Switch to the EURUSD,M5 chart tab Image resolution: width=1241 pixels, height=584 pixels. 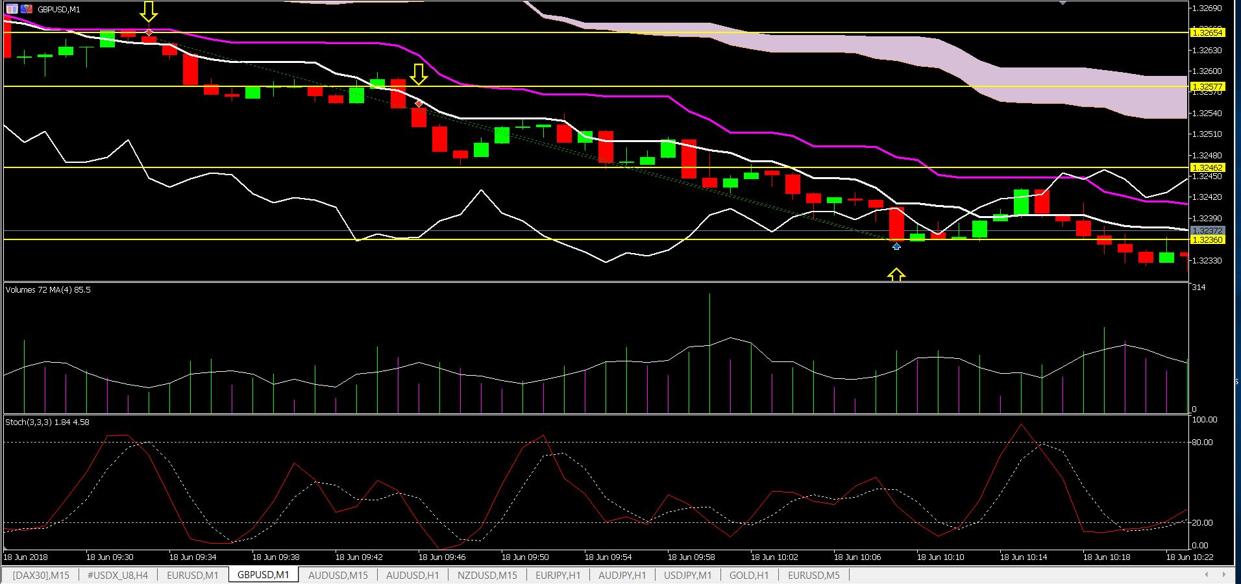[814, 575]
